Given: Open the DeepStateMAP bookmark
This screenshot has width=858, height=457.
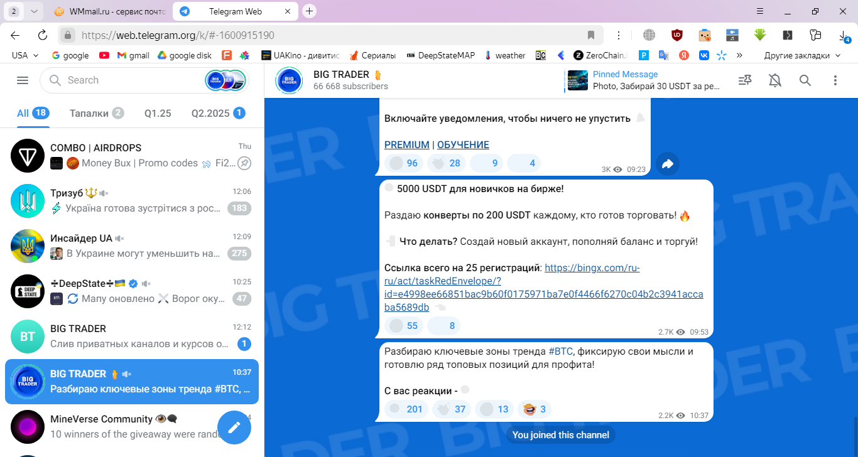Looking at the screenshot, I should (441, 55).
